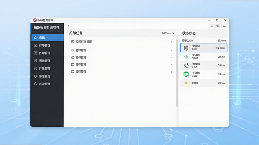The height and width of the screenshot is (145, 259).
Task: Click the filter-shaped toolbar icon
Action: [x=218, y=26]
